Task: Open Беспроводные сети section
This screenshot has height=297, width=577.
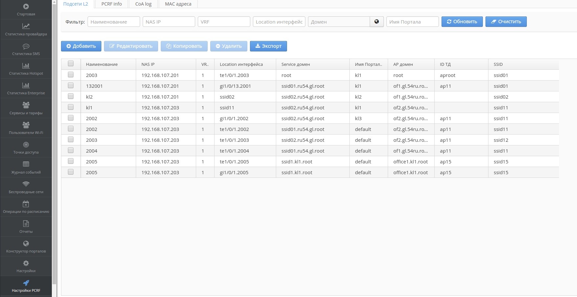Action: (x=26, y=187)
